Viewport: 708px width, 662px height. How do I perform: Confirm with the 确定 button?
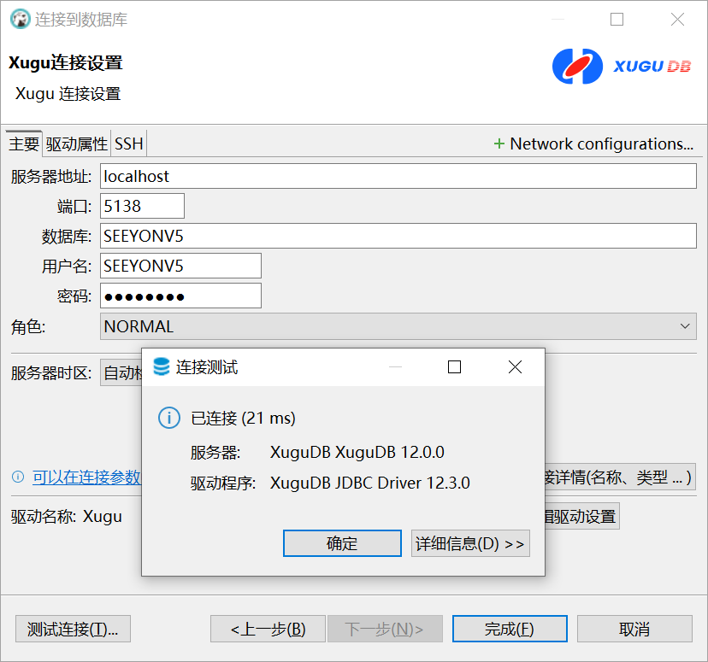pyautogui.click(x=342, y=543)
